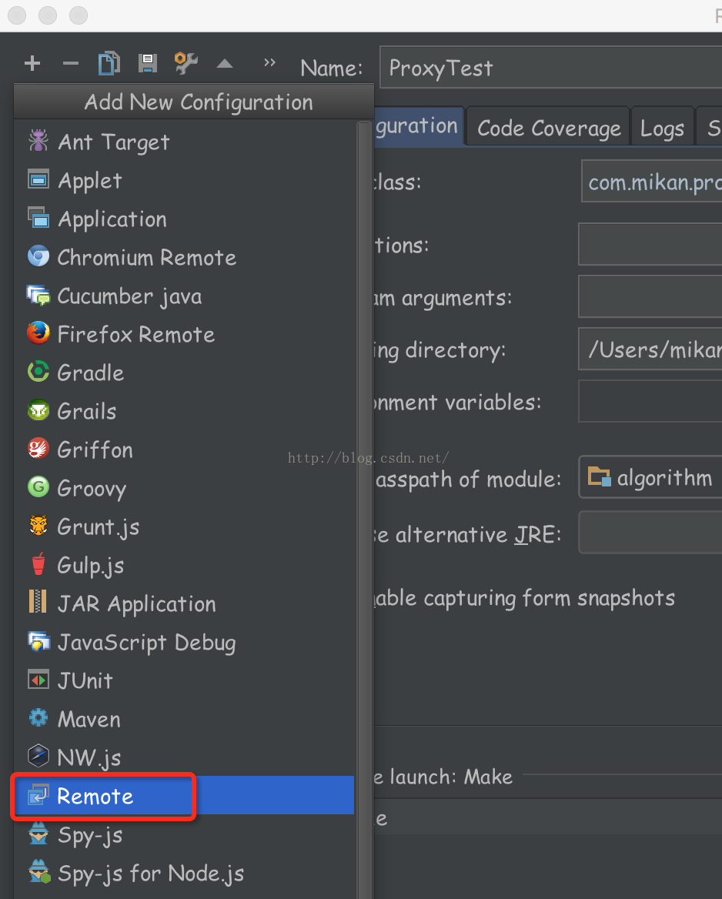Click the minus Remove Configuration icon

(x=71, y=63)
